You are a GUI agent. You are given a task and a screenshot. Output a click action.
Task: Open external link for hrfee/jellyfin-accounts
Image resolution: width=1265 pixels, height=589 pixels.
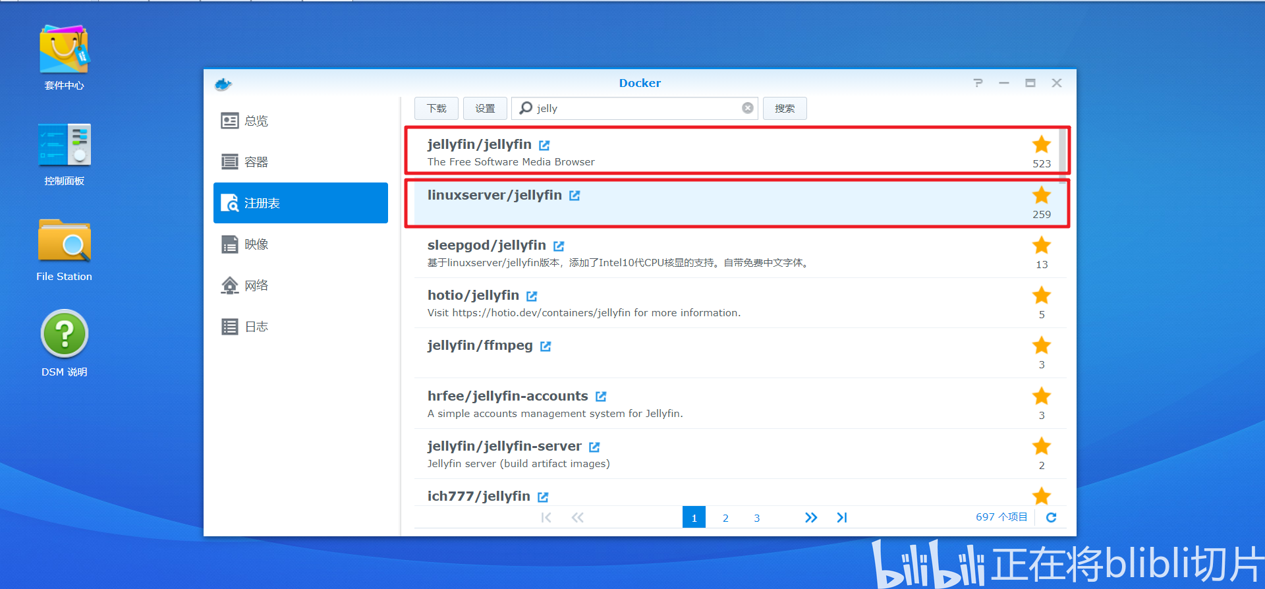coord(601,397)
